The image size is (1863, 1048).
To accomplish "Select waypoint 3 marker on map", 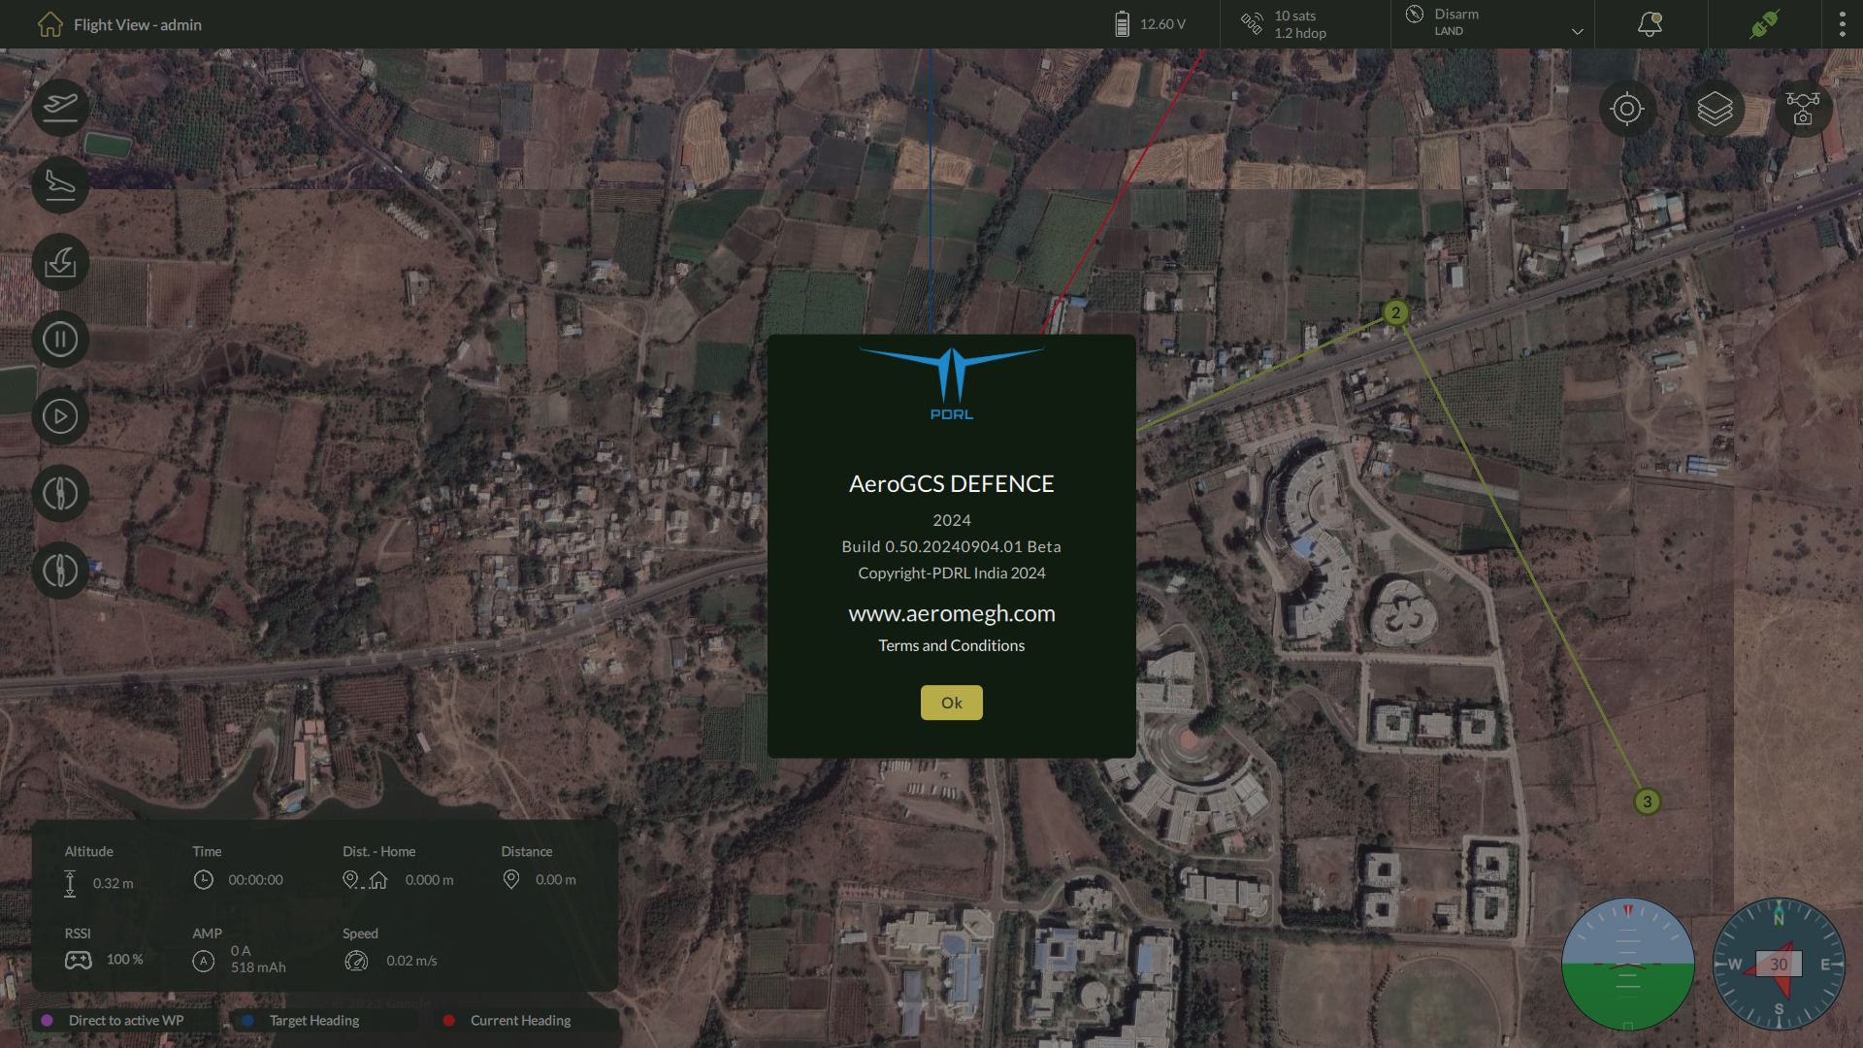I will pyautogui.click(x=1647, y=802).
